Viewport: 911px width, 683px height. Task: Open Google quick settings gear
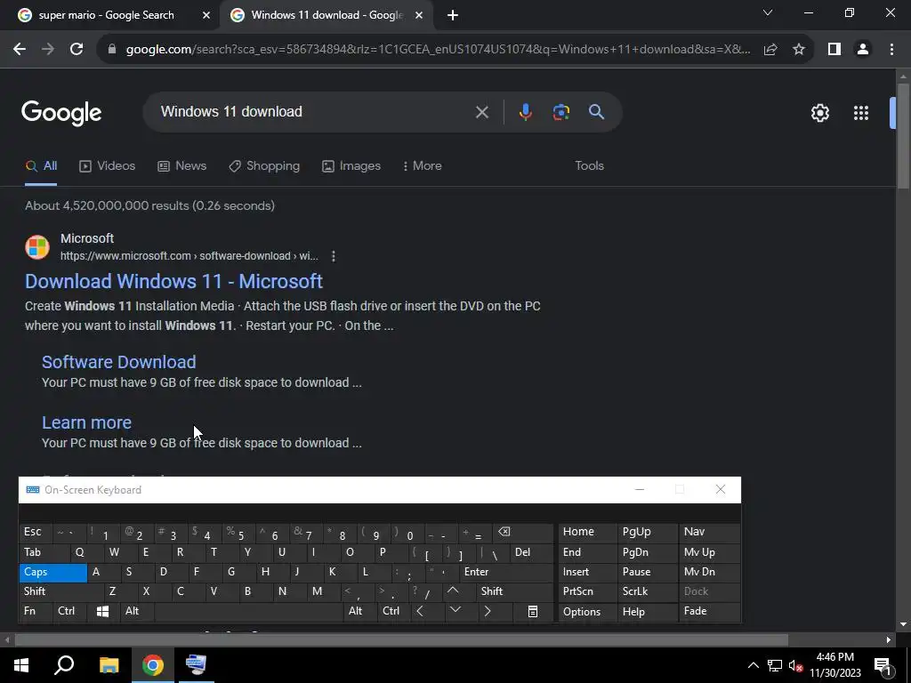point(819,113)
